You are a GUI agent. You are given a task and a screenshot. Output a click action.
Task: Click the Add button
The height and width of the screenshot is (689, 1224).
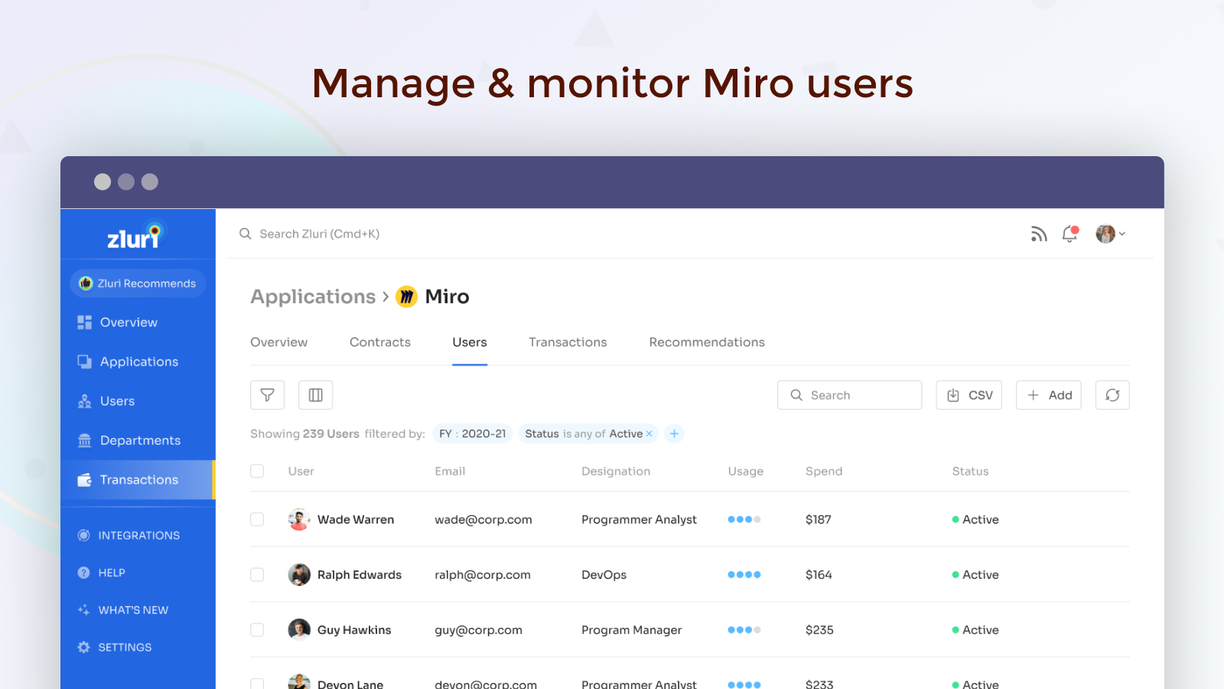1048,395
